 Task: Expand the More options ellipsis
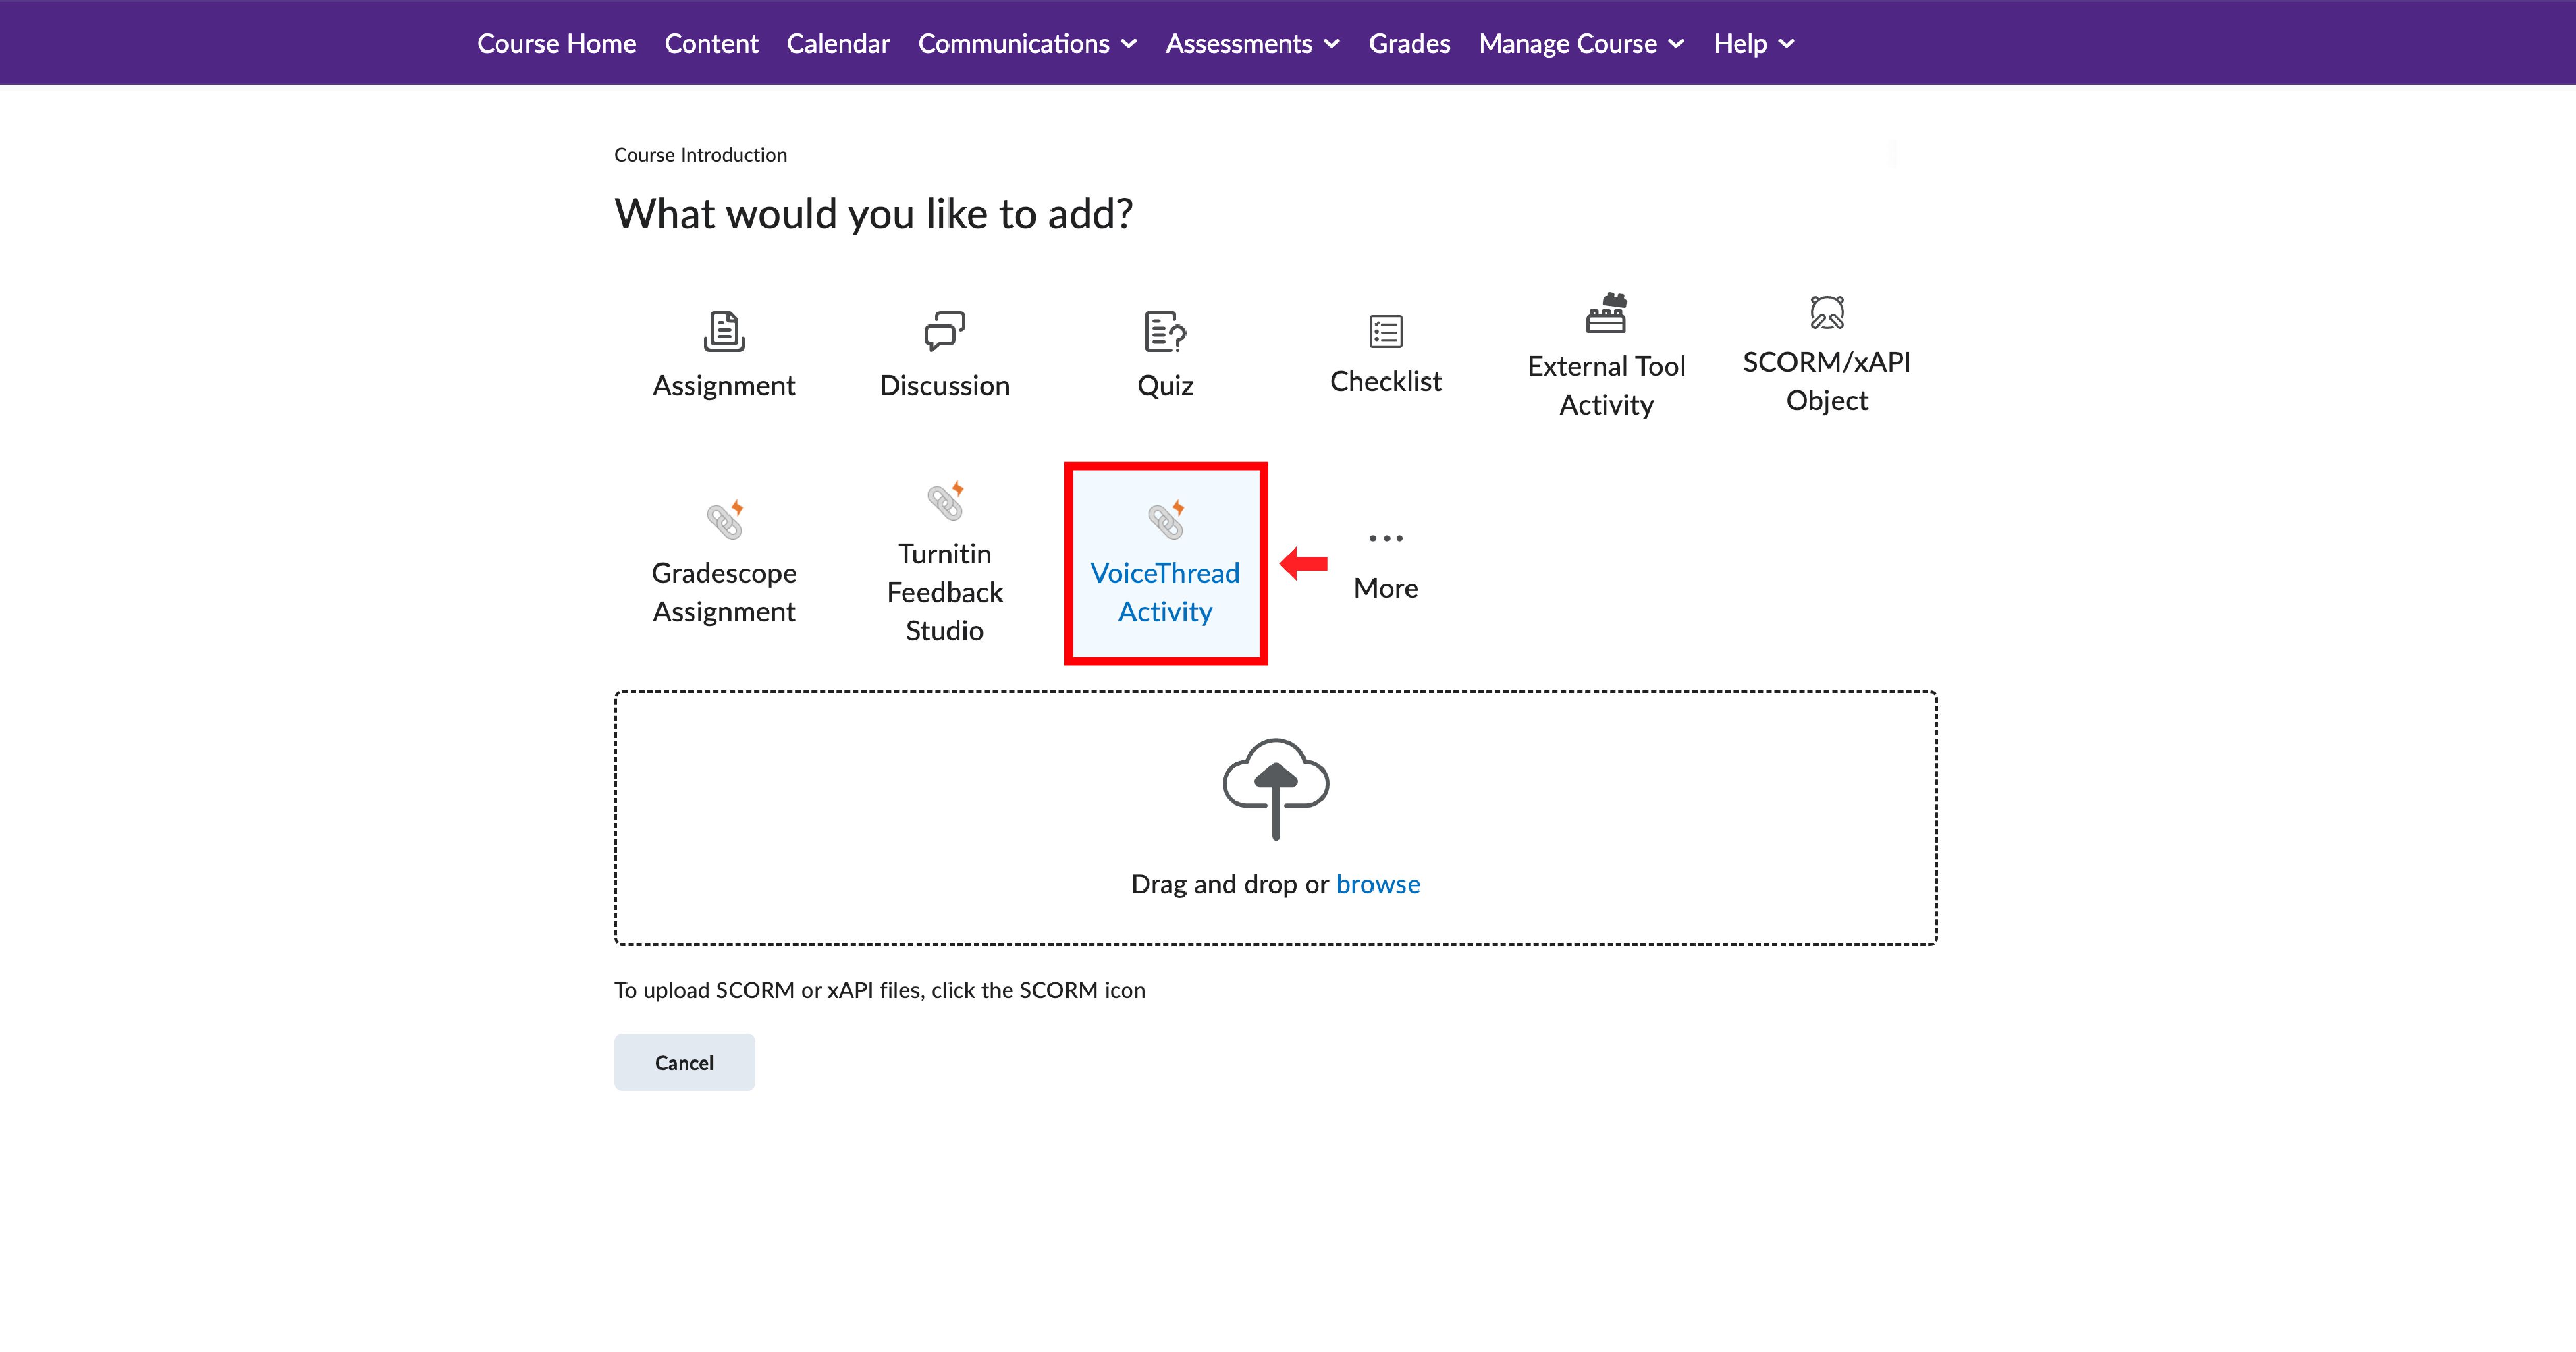1385,538
